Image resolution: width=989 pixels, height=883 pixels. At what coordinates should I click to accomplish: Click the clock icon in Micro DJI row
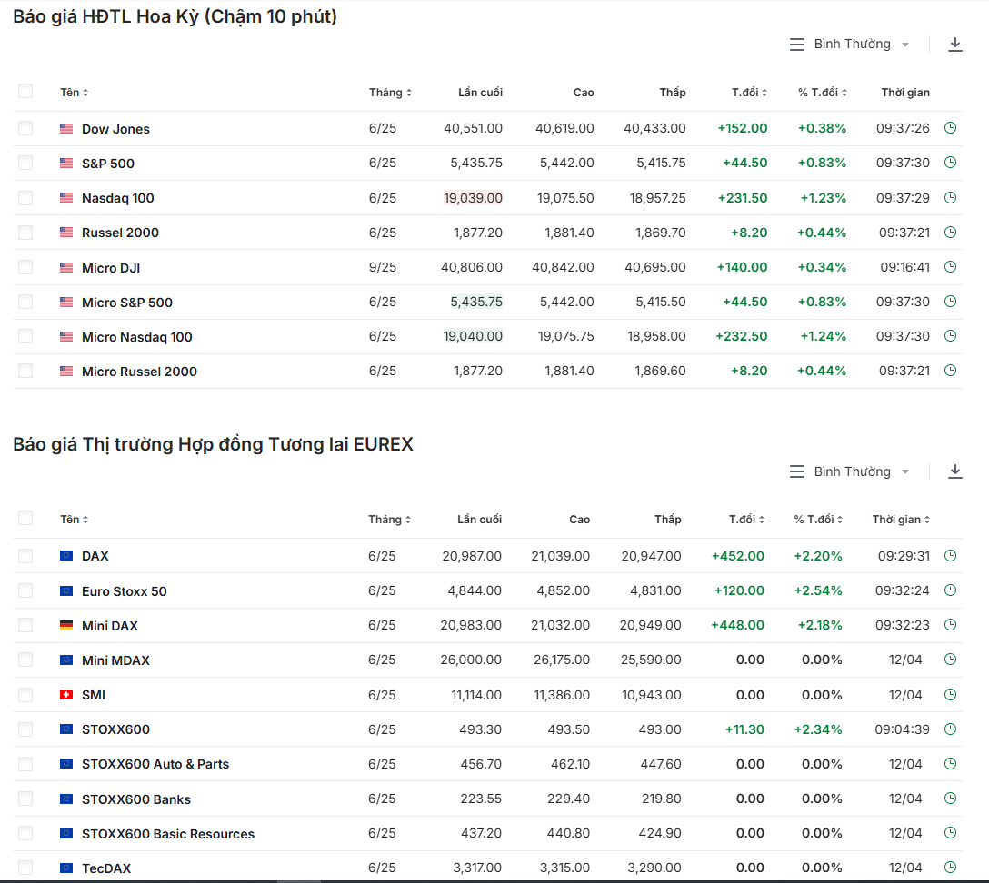click(x=951, y=266)
